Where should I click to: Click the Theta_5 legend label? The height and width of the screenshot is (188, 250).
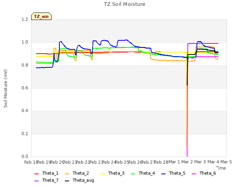click(177, 173)
